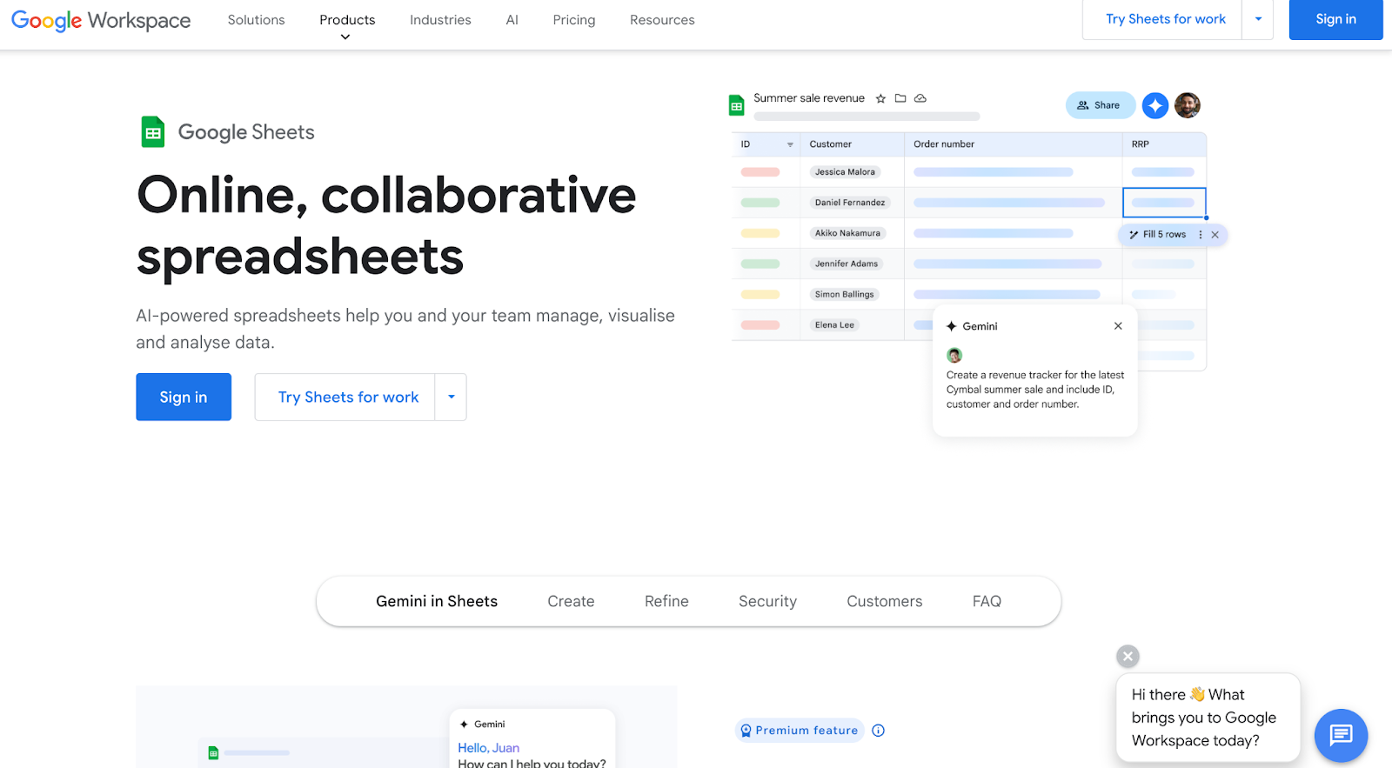1392x768 pixels.
Task: Select the Jennifer Adams cell
Action: click(x=847, y=264)
